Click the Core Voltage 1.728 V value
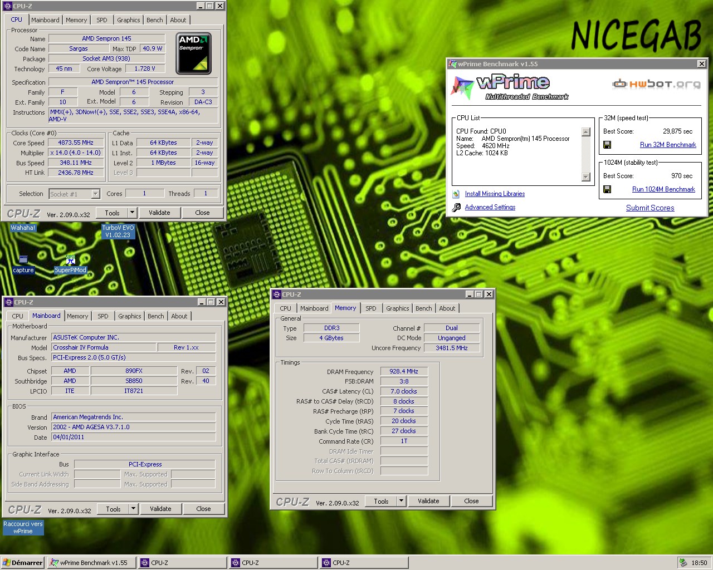This screenshot has height=570, width=713. click(x=145, y=68)
